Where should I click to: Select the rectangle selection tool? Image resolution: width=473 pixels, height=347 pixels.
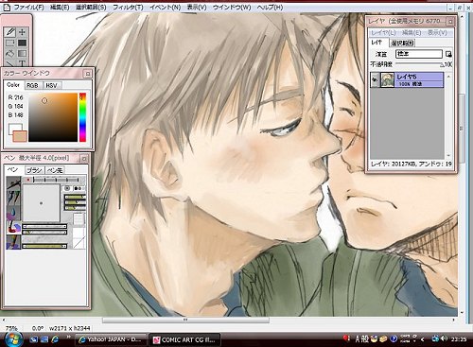coord(10,43)
